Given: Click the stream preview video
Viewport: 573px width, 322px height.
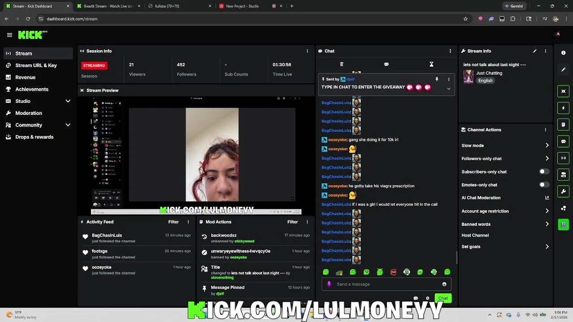Looking at the screenshot, I should 196,155.
